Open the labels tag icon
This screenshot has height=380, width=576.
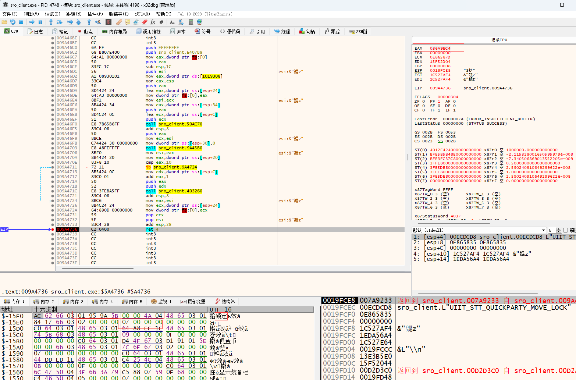pos(136,22)
